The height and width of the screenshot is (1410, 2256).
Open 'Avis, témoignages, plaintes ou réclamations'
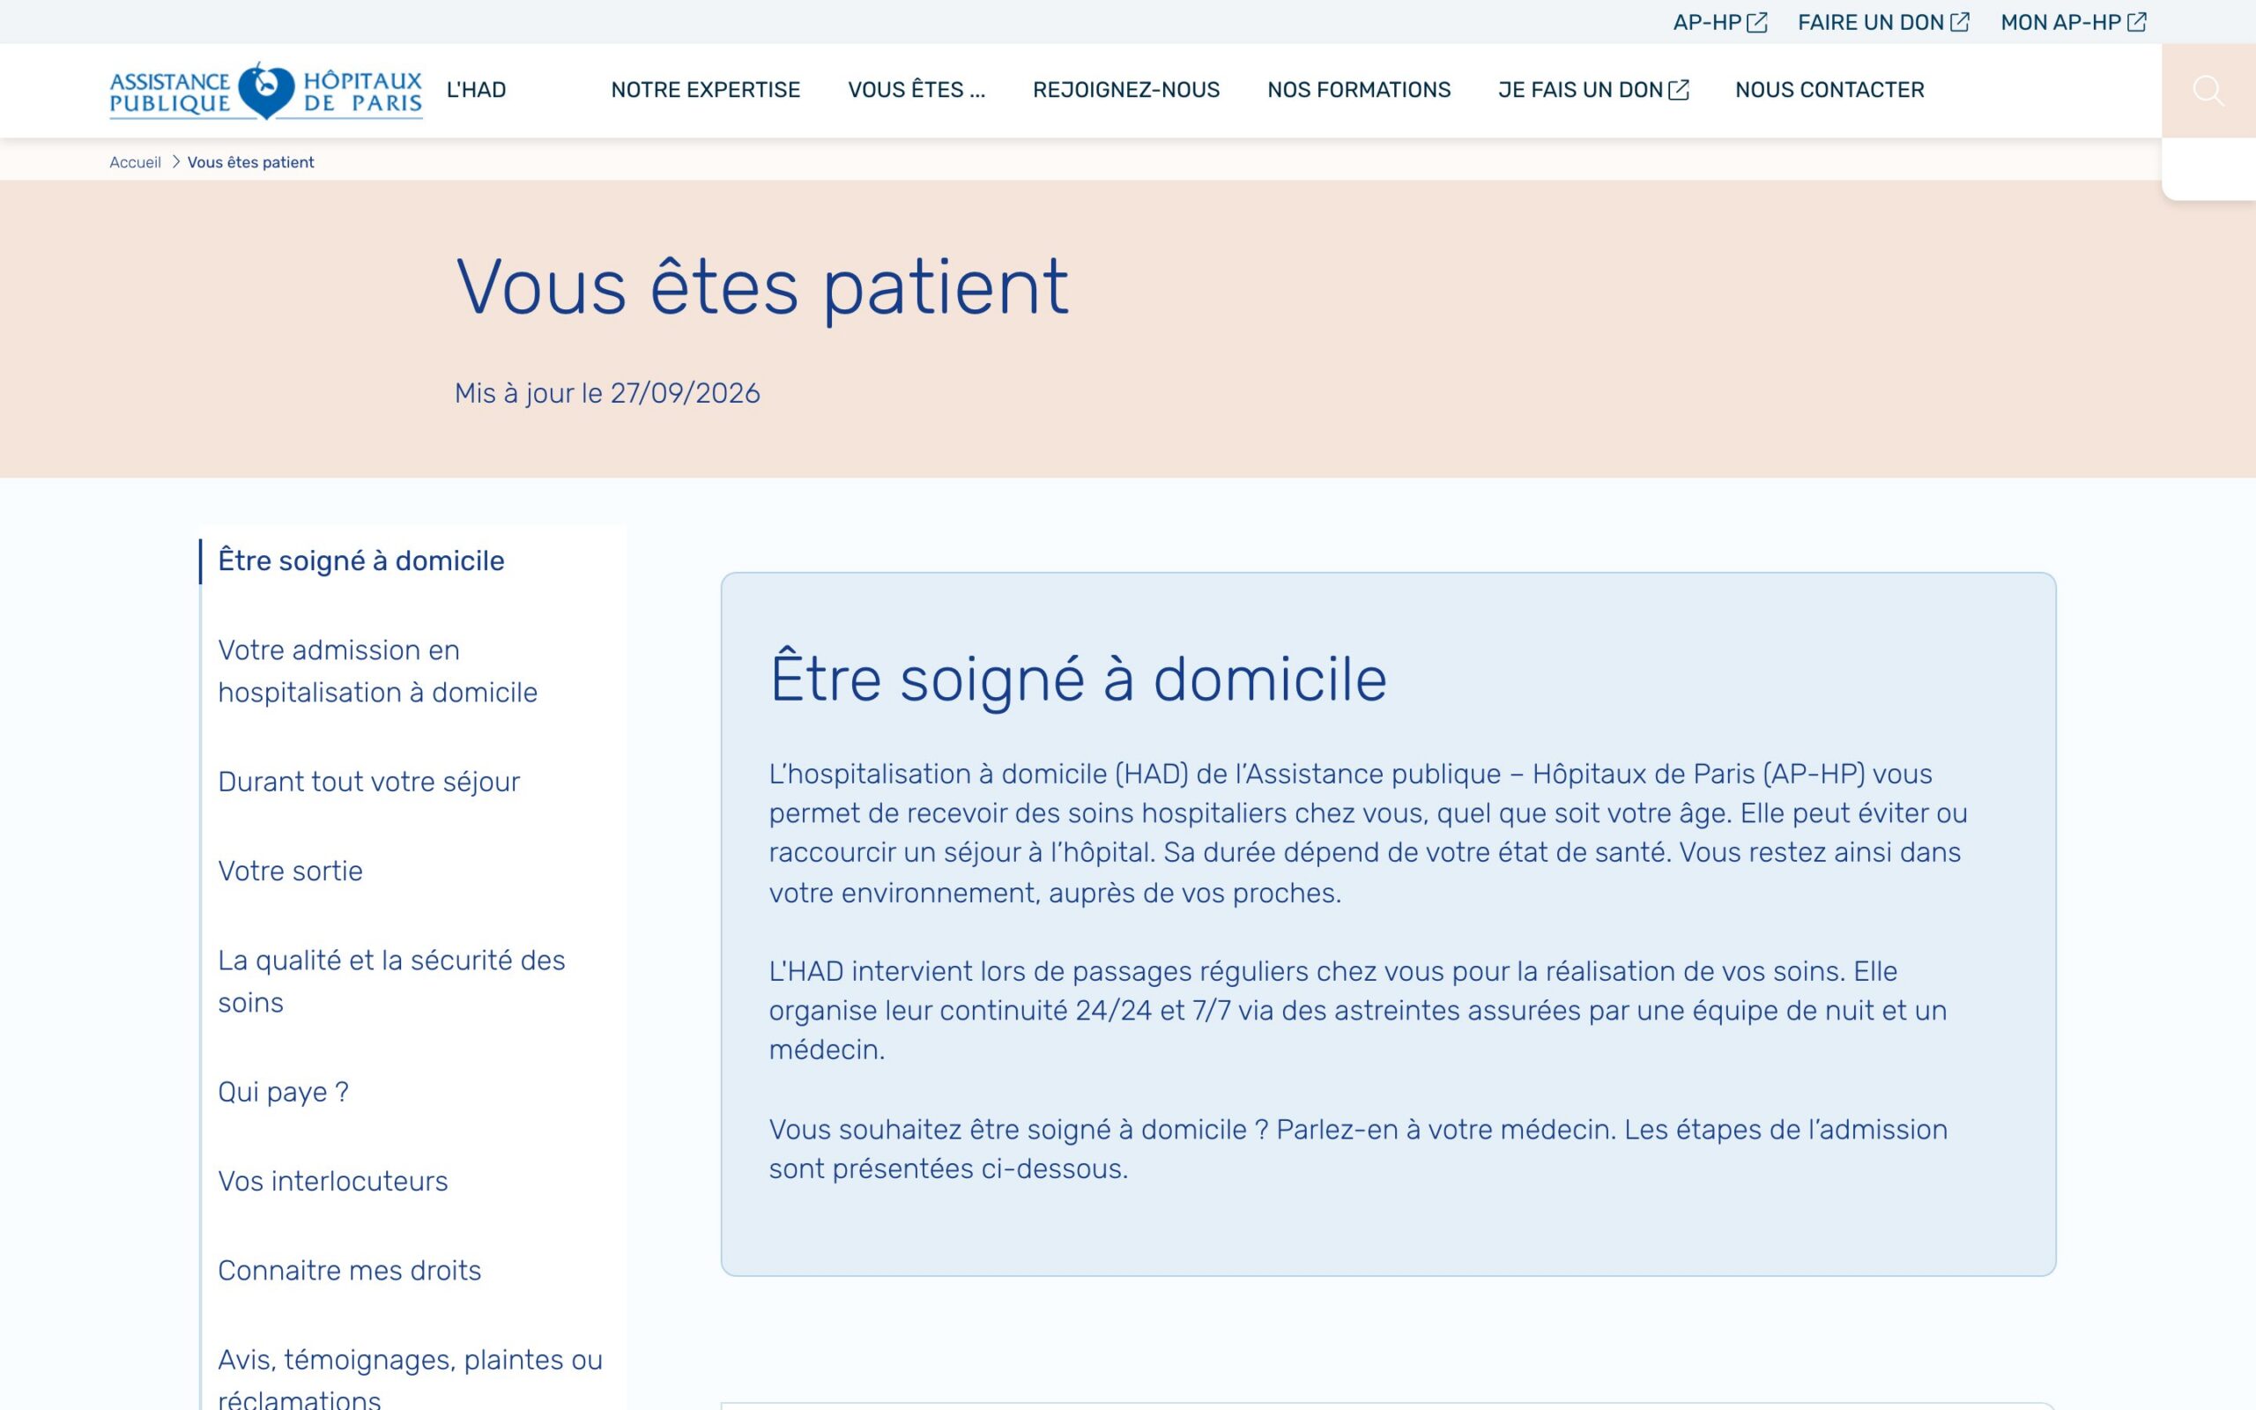410,1380
